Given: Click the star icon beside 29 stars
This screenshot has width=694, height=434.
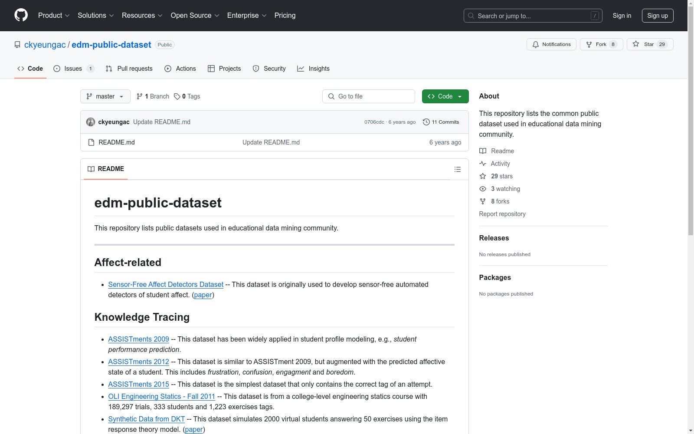Looking at the screenshot, I should click(x=483, y=176).
